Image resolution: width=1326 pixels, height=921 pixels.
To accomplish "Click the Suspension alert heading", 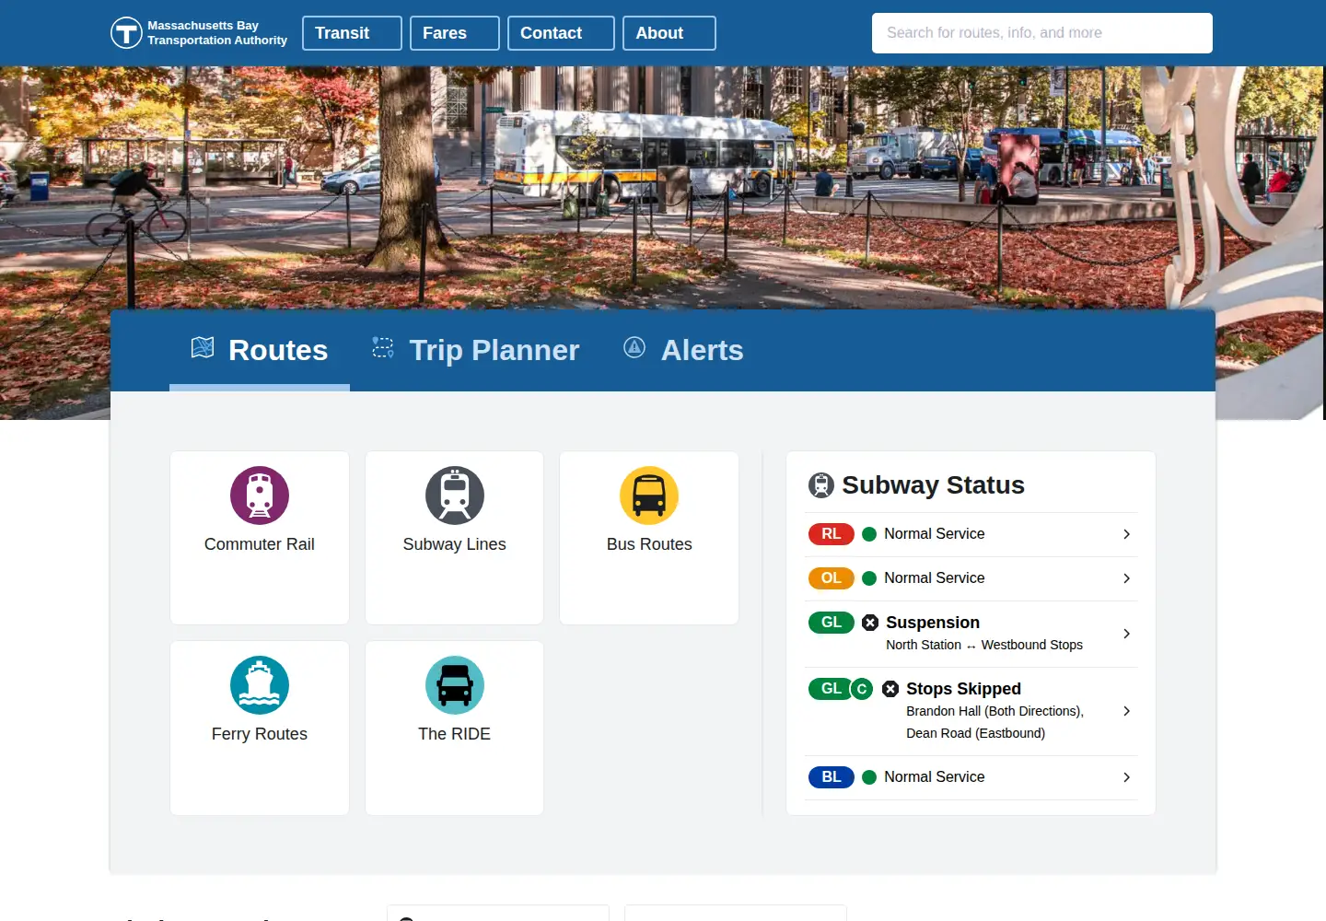I will (933, 623).
